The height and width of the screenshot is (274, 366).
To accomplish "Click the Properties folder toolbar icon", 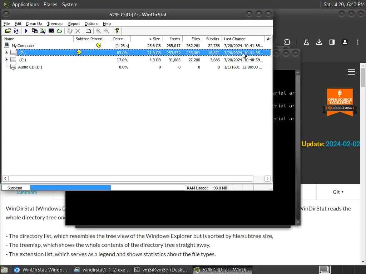I will [x=88, y=31].
